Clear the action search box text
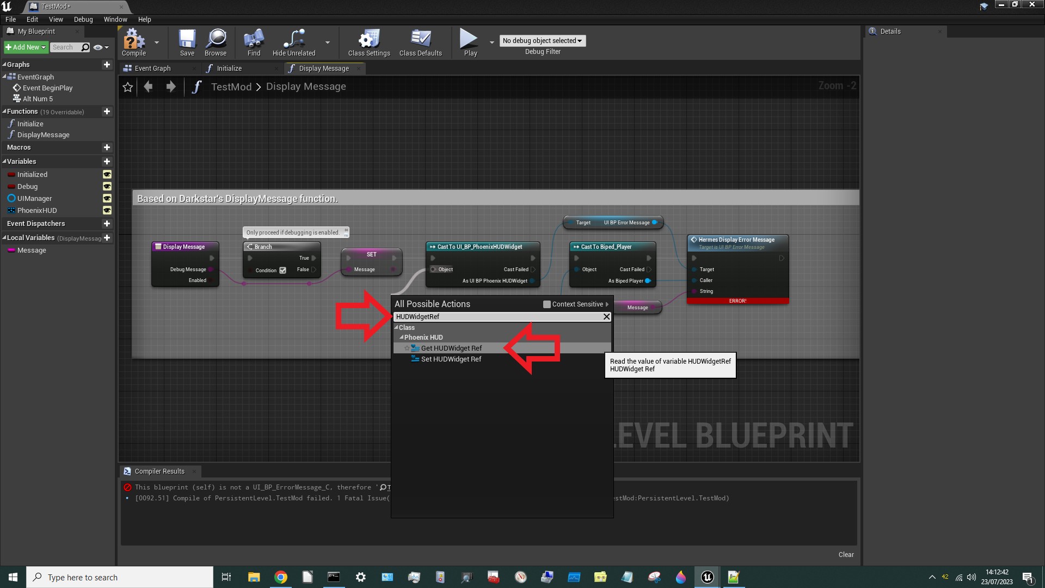 (606, 317)
